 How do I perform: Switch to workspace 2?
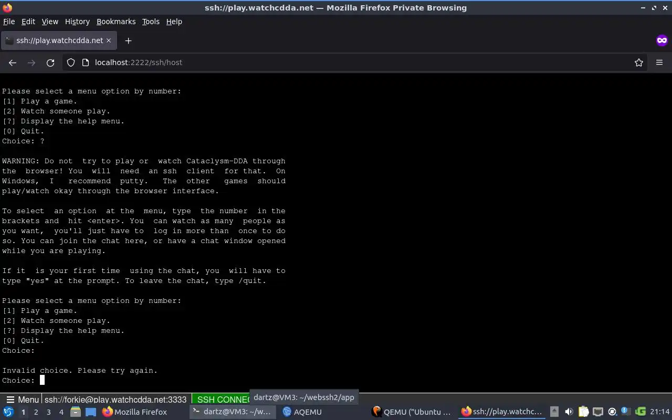point(36,412)
